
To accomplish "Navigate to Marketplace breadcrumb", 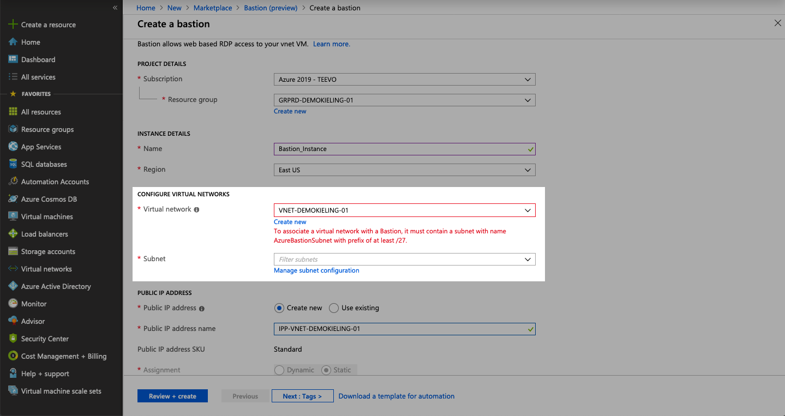I will [213, 8].
